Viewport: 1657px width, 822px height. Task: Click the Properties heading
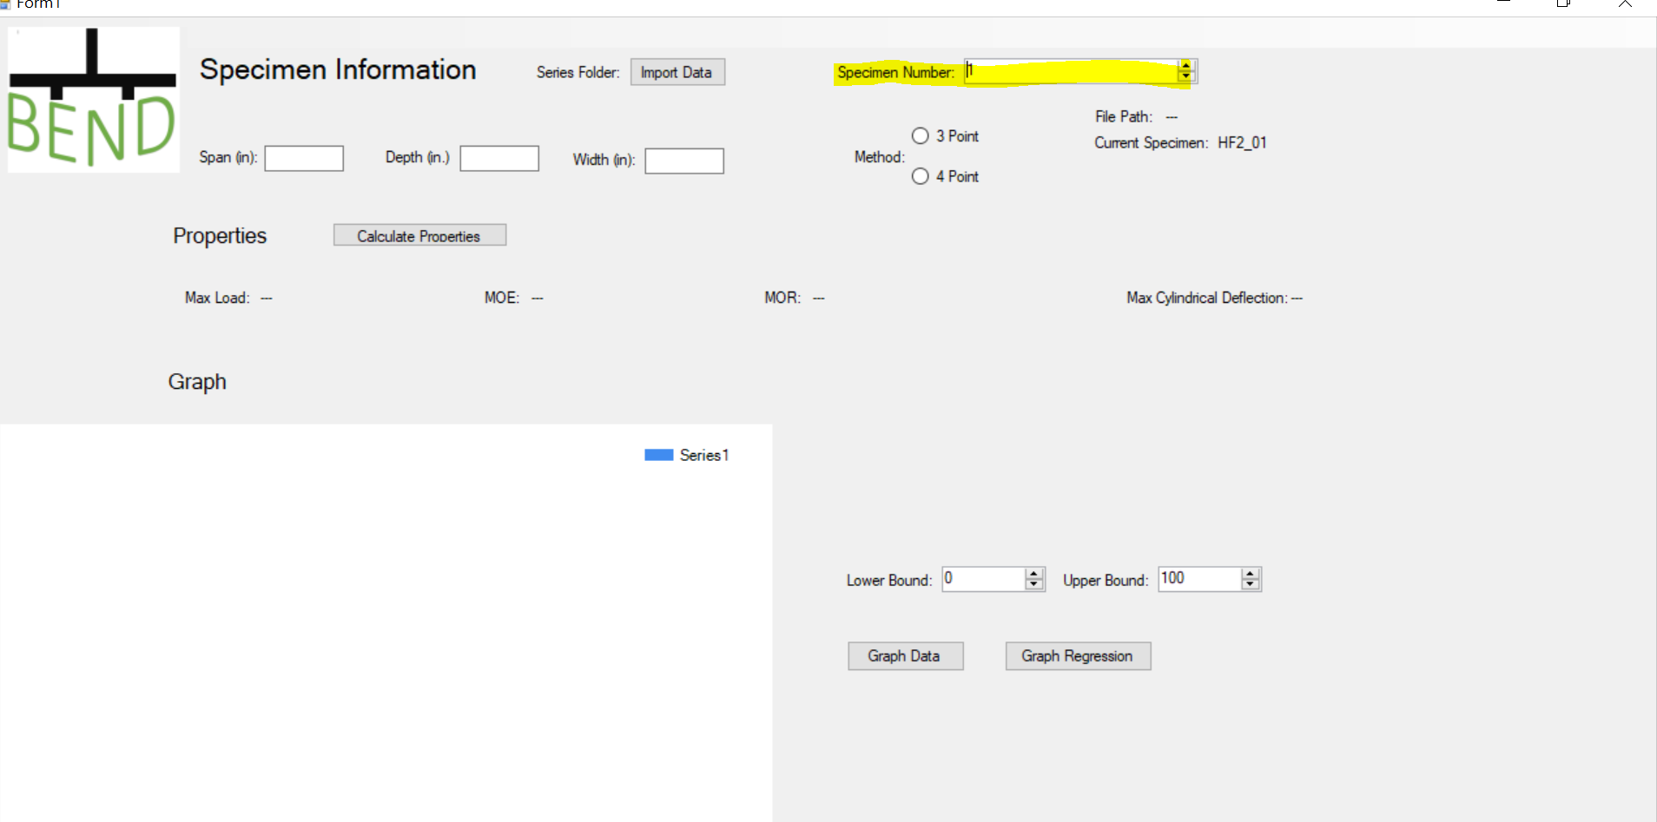click(220, 236)
